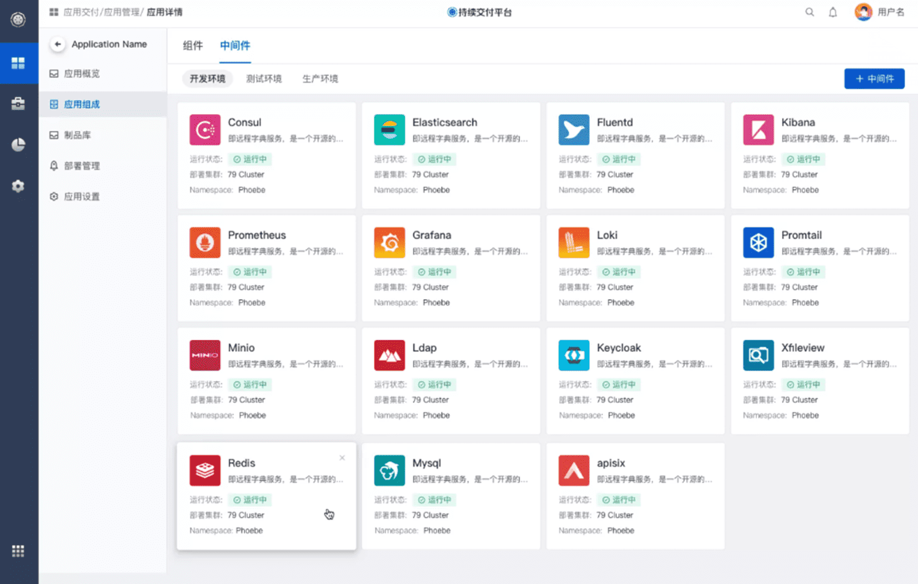This screenshot has height=584, width=918.
Task: Click the apisix card title
Action: pos(611,463)
